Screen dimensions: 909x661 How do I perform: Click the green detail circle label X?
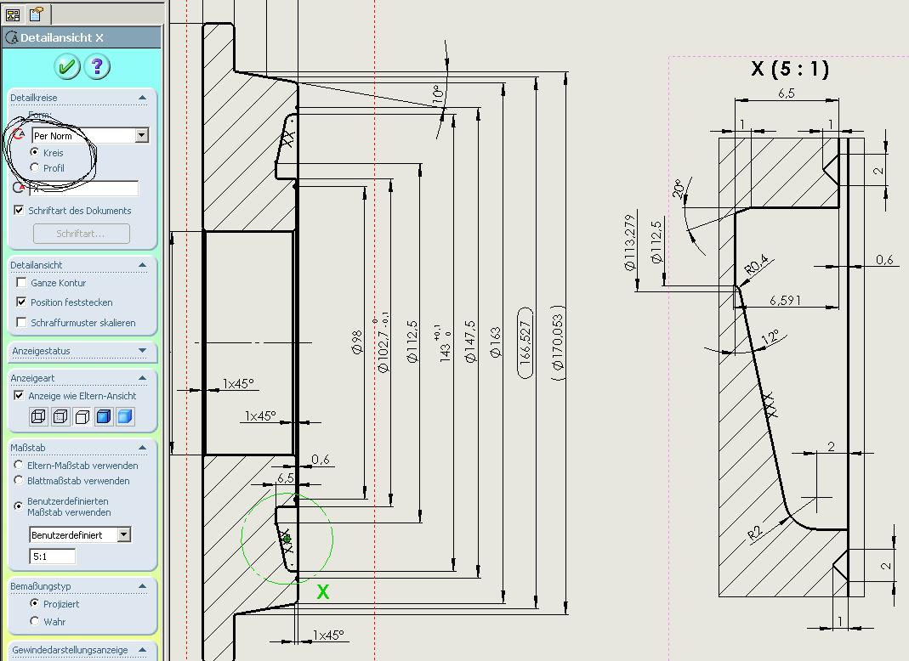[323, 591]
